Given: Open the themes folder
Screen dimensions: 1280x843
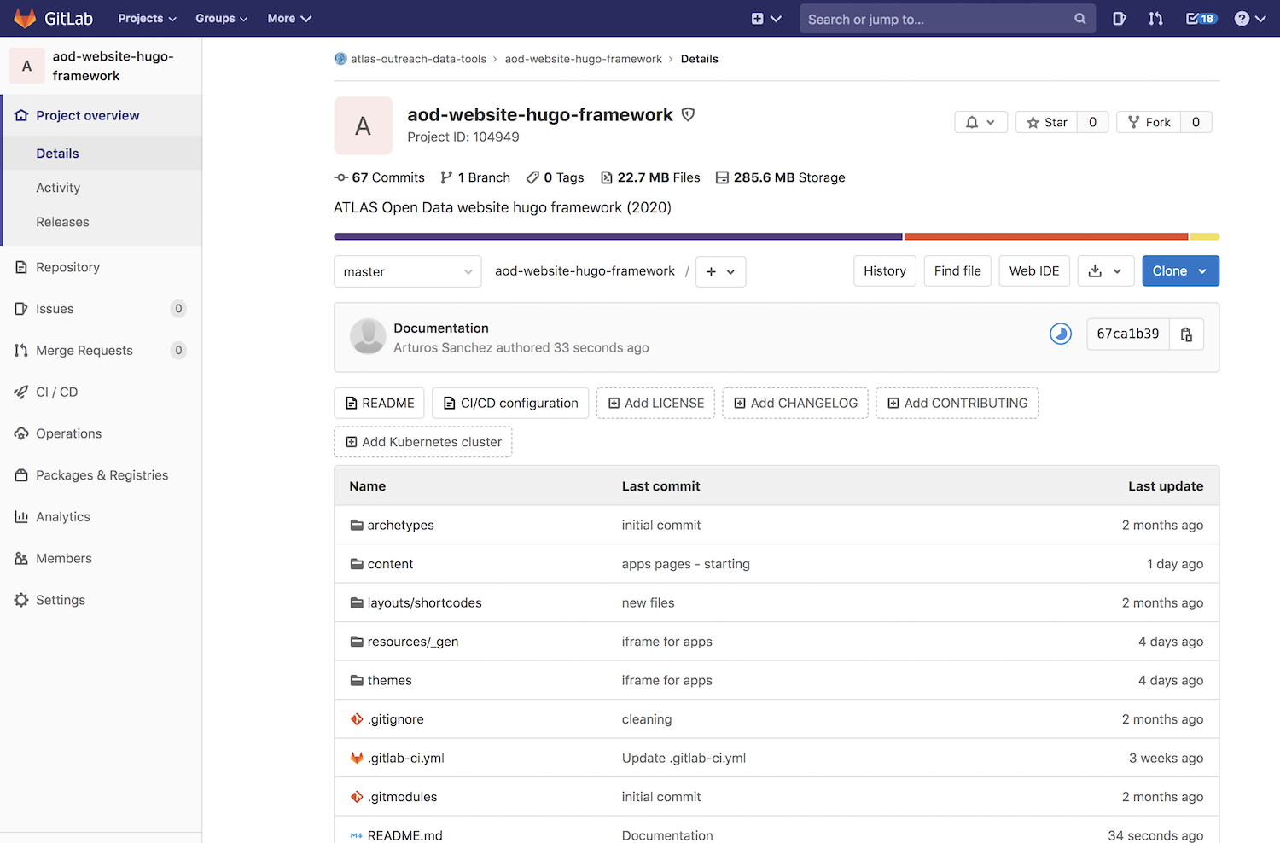Looking at the screenshot, I should (389, 681).
